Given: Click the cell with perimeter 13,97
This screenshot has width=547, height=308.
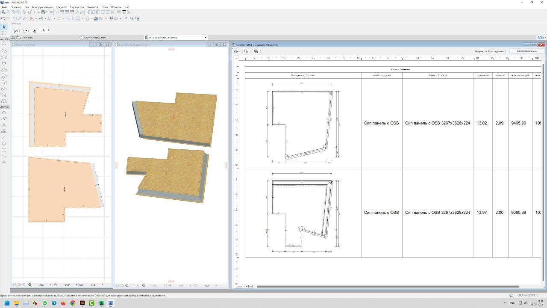Looking at the screenshot, I should (483, 213).
